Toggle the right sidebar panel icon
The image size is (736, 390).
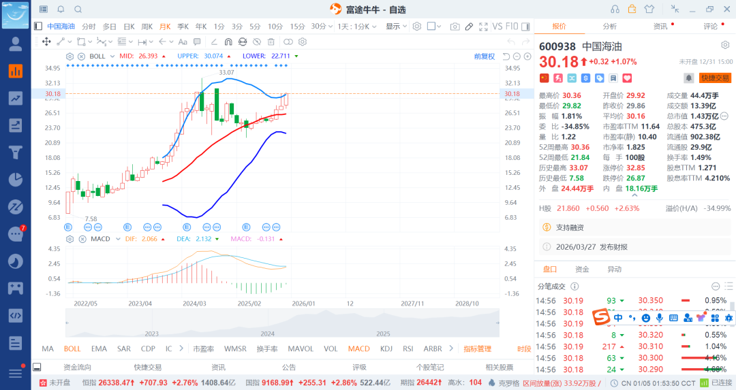pyautogui.click(x=525, y=27)
